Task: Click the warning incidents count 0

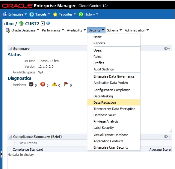Action: point(59,85)
